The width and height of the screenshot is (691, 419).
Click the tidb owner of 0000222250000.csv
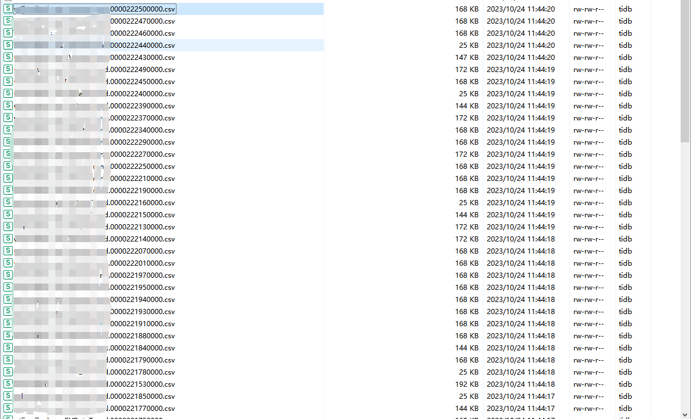tap(625, 167)
